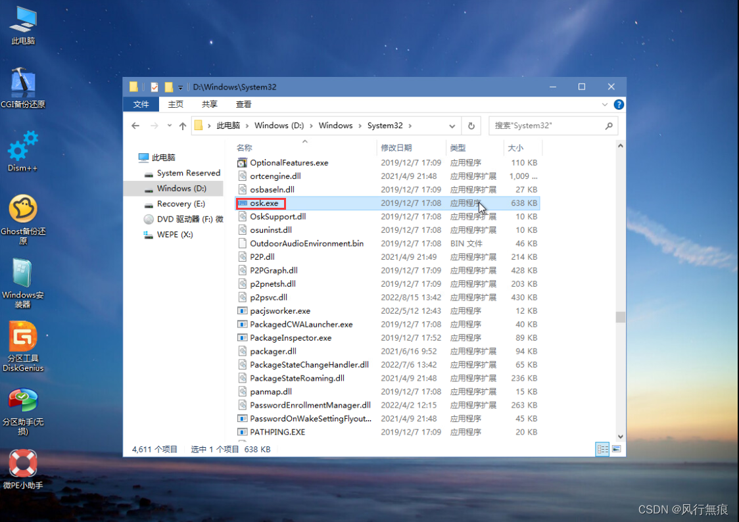The width and height of the screenshot is (739, 522).
Task: Click the file list scrollbar up arrow
Action: [x=620, y=146]
